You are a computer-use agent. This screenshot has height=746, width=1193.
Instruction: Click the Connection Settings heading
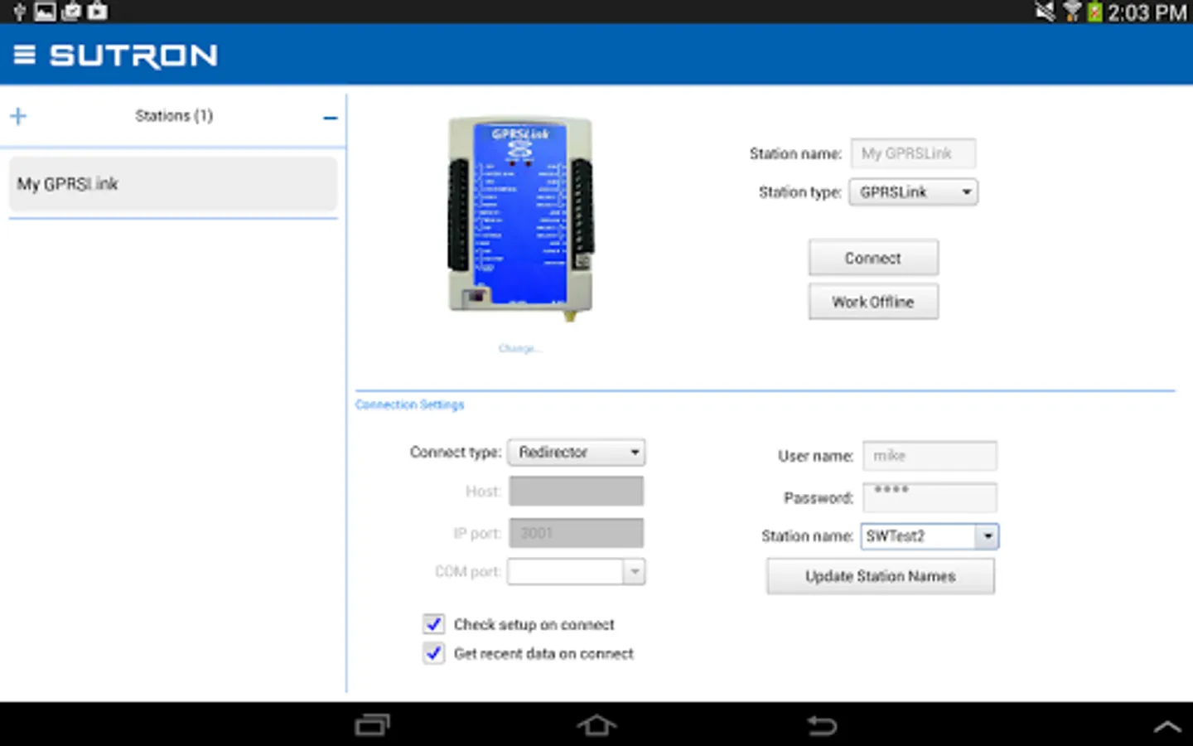point(409,404)
